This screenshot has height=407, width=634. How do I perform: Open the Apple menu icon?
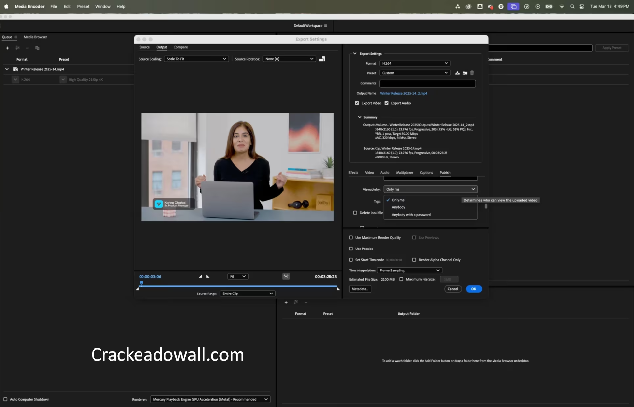point(6,6)
